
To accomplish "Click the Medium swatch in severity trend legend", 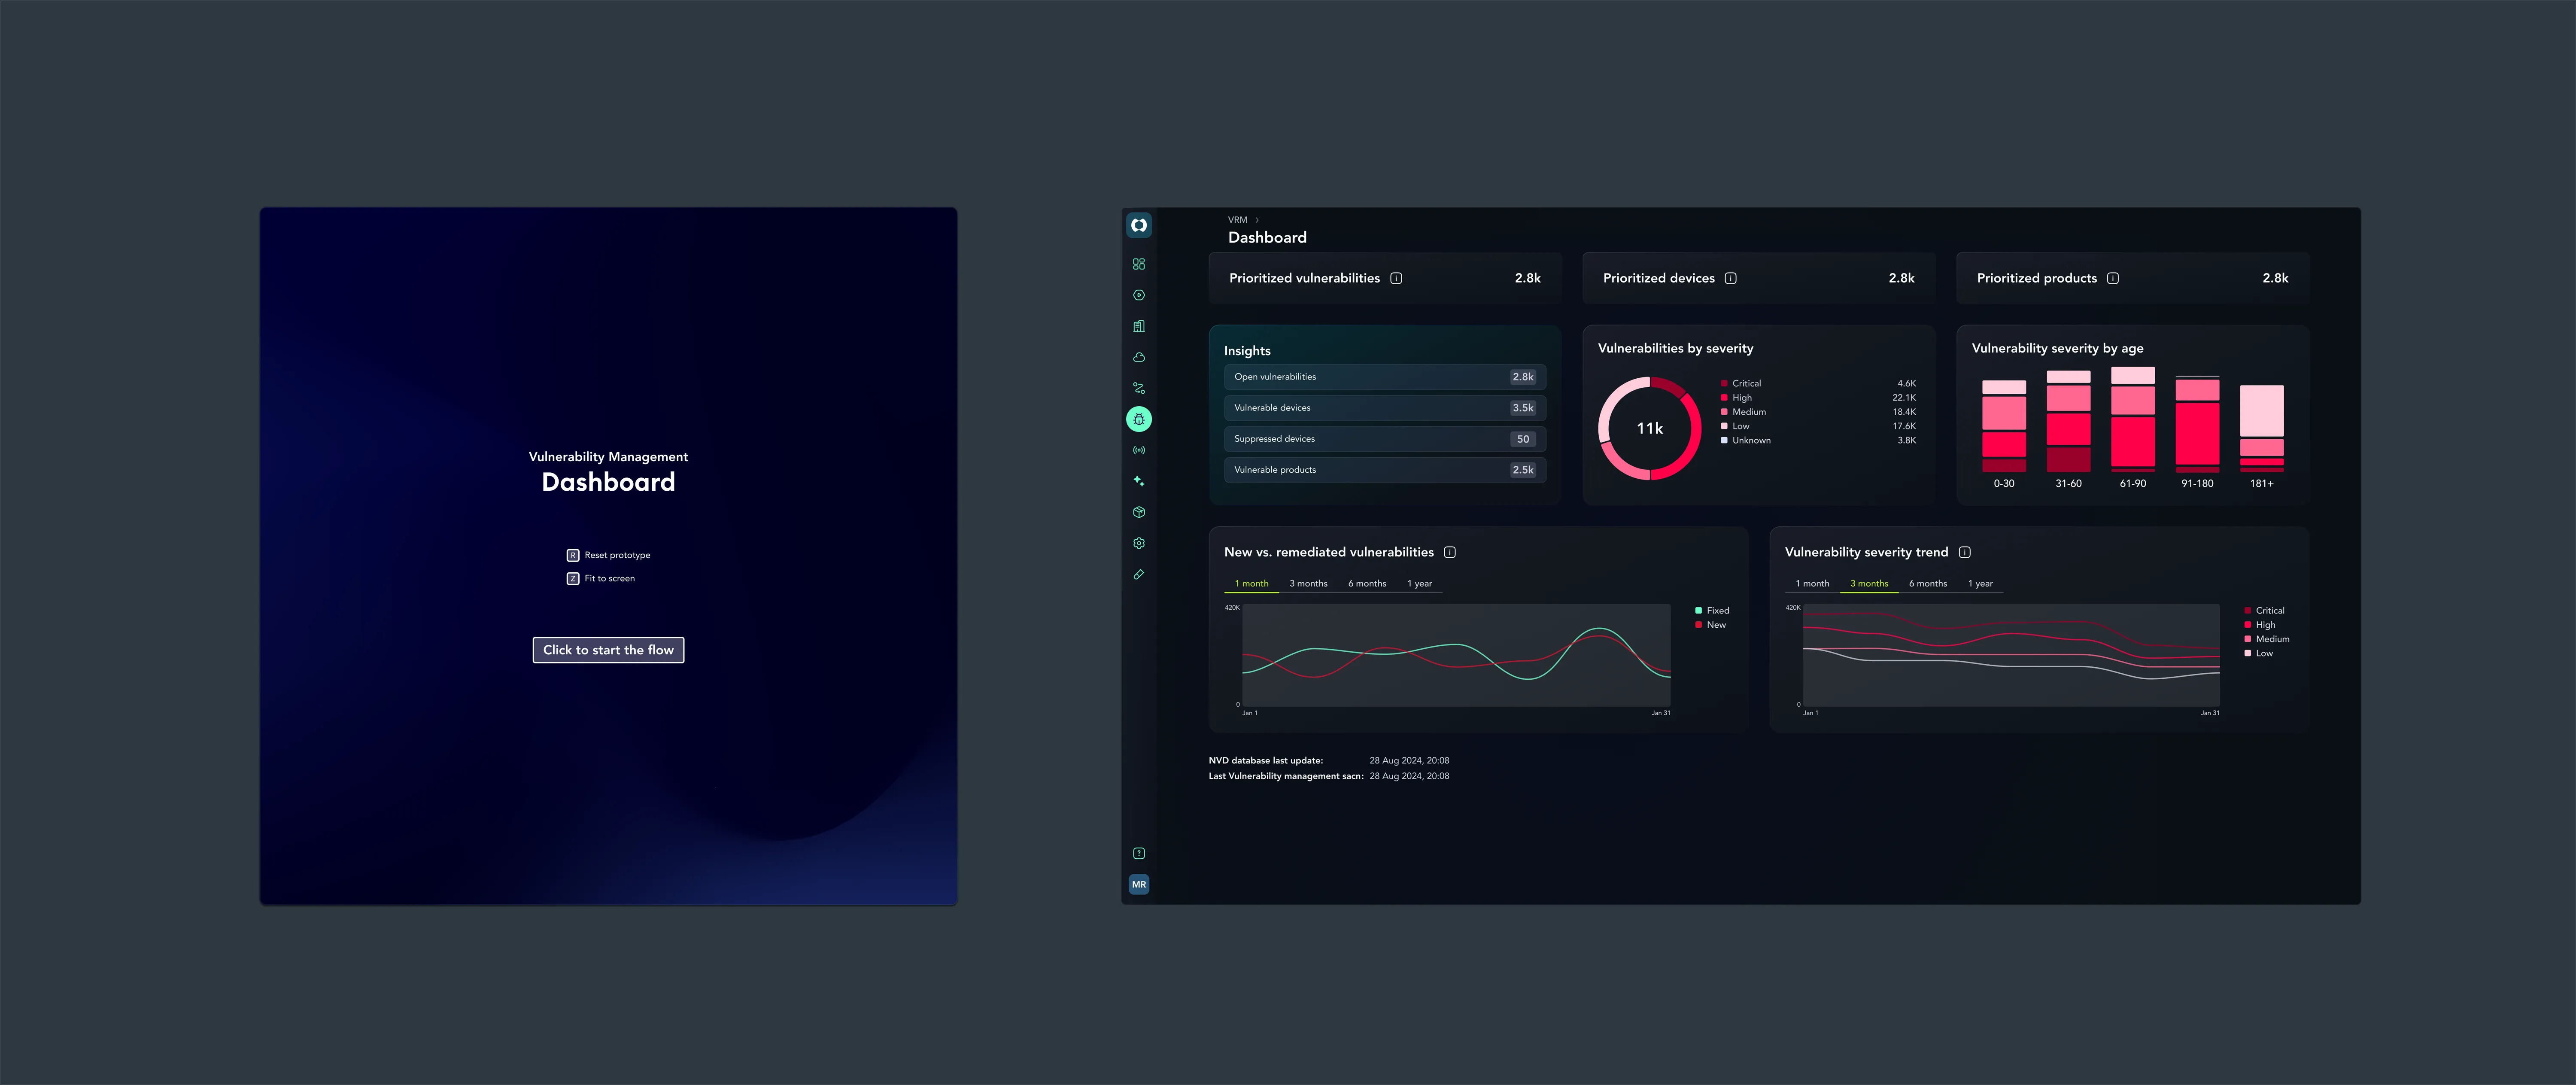I will coord(2248,639).
